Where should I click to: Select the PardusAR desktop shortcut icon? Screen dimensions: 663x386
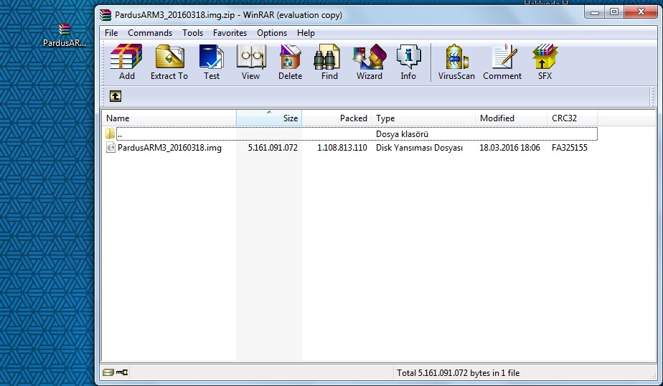(x=65, y=35)
